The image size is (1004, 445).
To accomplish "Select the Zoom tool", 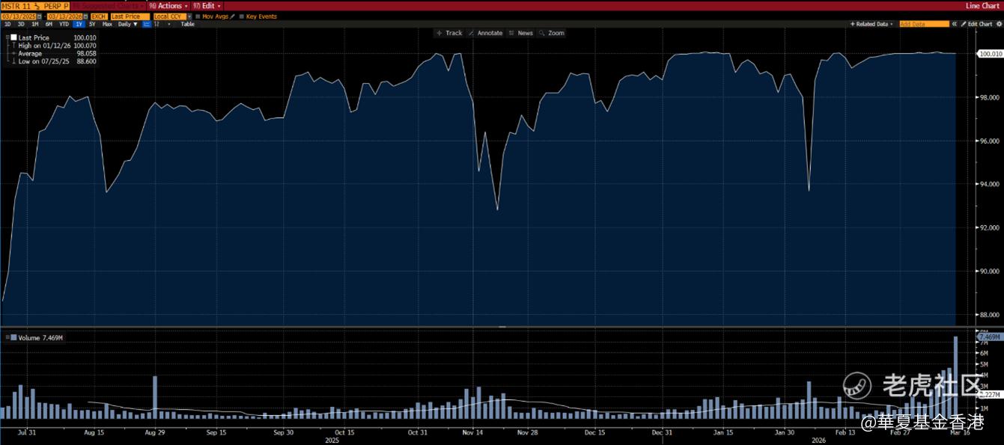I will [x=551, y=33].
